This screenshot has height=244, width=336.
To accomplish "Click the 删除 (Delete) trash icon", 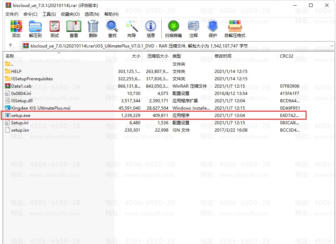I will point(93,29).
